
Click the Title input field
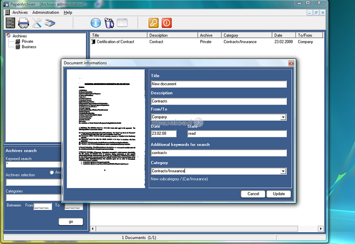pyautogui.click(x=218, y=84)
